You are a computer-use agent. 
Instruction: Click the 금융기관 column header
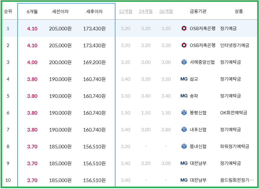[x=198, y=11]
